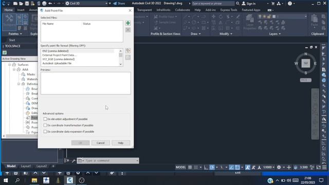The image size is (329, 185).
Task: Click the Layer Properties icon
Action: coord(250,22)
